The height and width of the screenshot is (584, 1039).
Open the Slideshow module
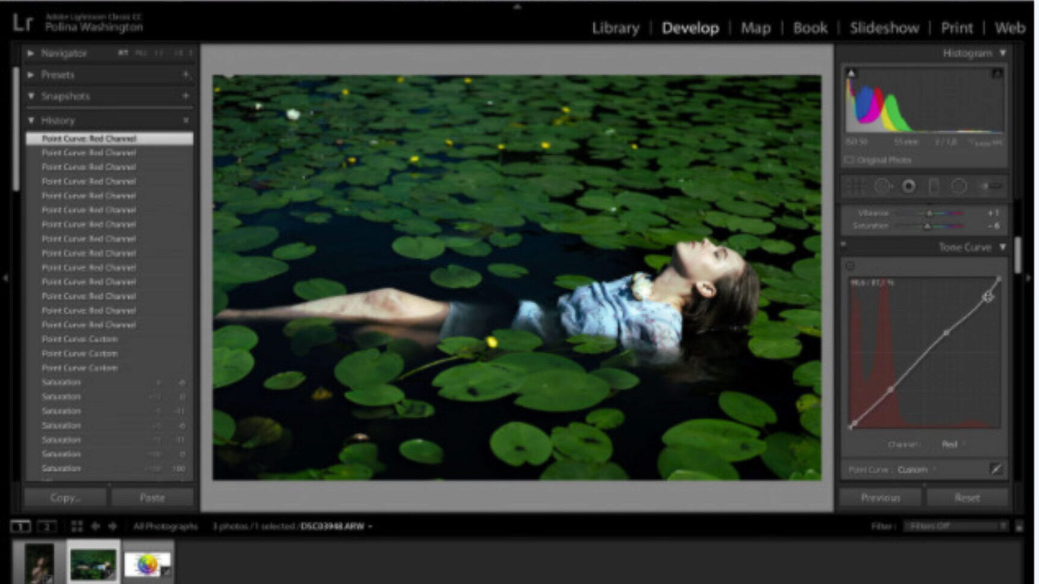(x=884, y=28)
